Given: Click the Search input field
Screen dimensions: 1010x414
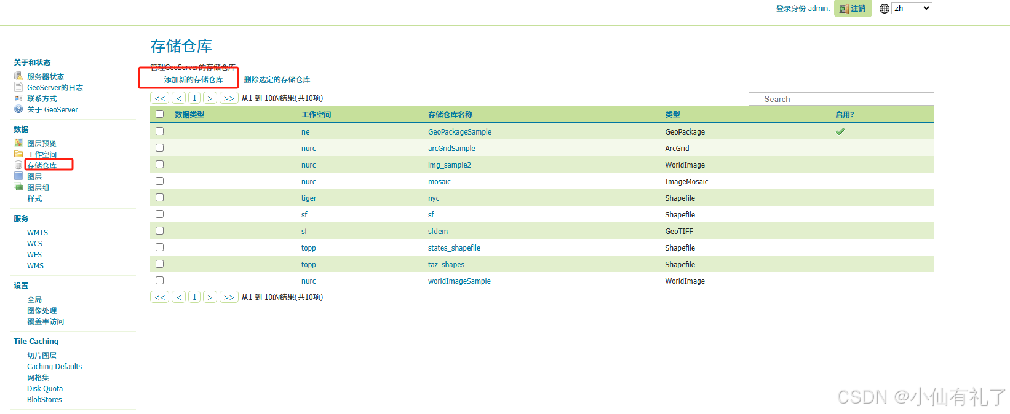Looking at the screenshot, I should (841, 99).
